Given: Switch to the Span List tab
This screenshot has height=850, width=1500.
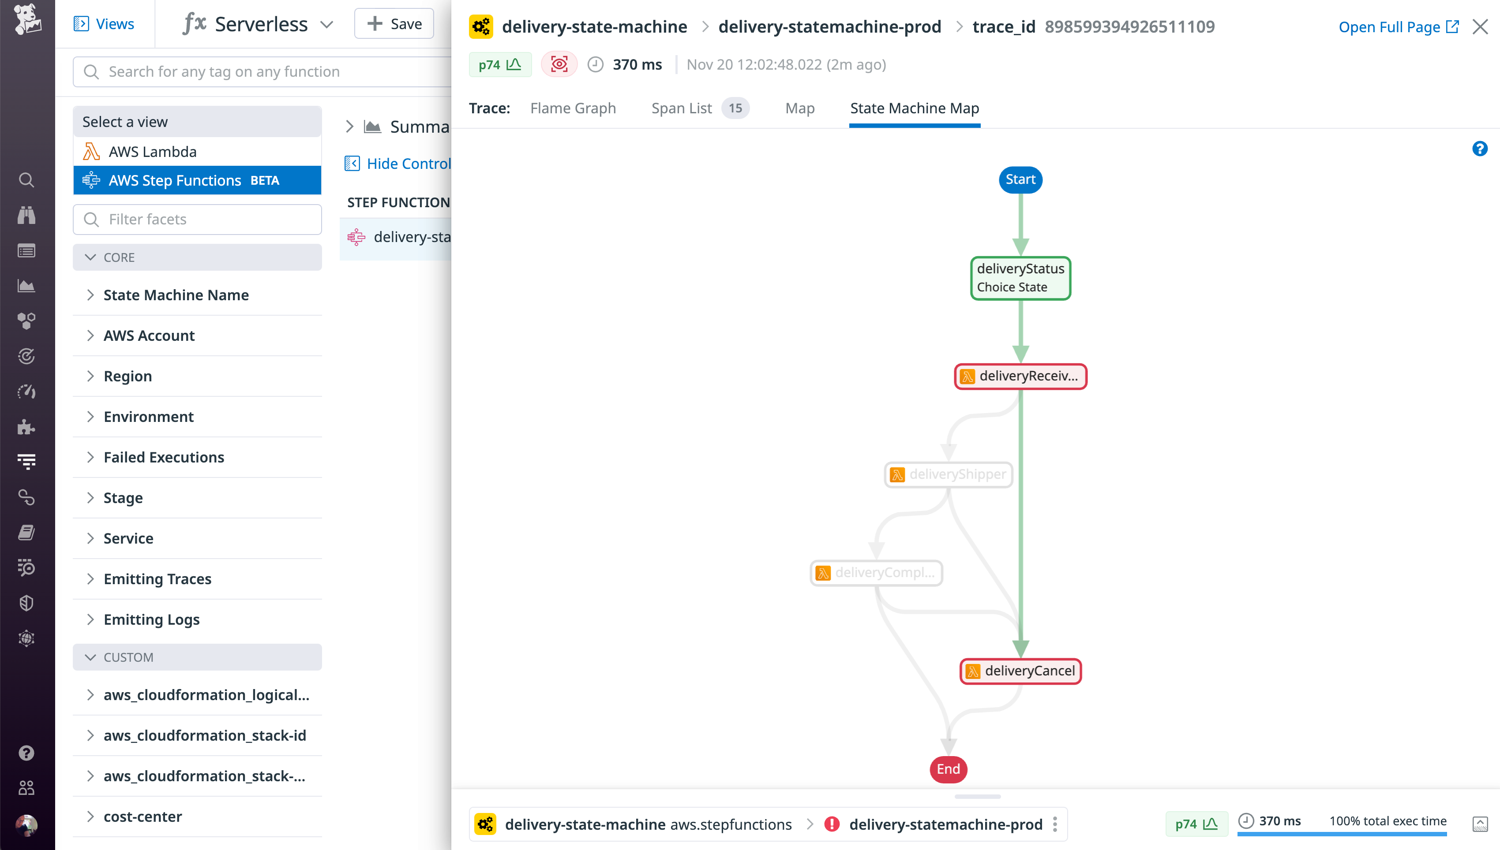Looking at the screenshot, I should pyautogui.click(x=682, y=108).
